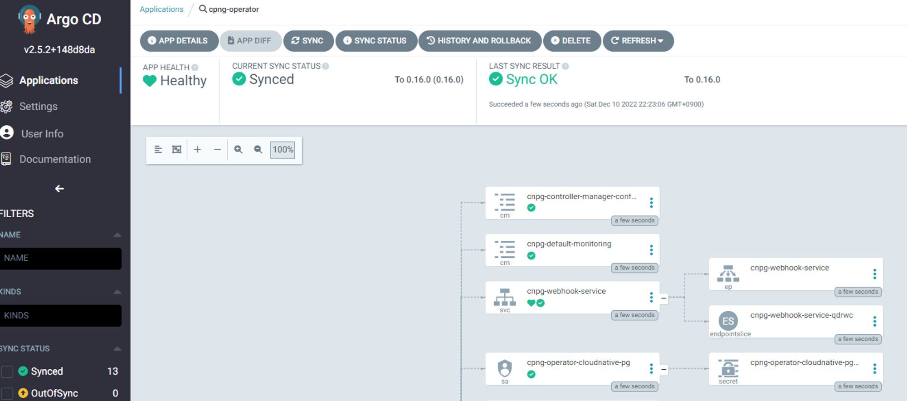Open menu for cnpg-controller-manager-conf node

pyautogui.click(x=651, y=203)
